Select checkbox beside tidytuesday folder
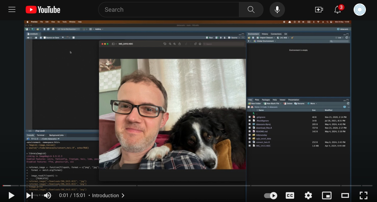The image size is (377, 202). 250,135
